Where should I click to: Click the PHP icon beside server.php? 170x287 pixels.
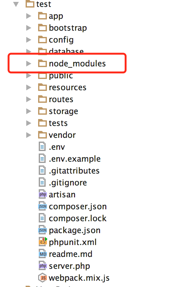(x=43, y=266)
